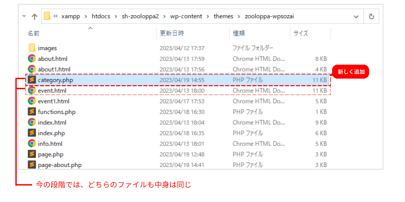Select the sh-zooloppa2 breadcrumb
The height and width of the screenshot is (202, 405).
[x=140, y=16]
